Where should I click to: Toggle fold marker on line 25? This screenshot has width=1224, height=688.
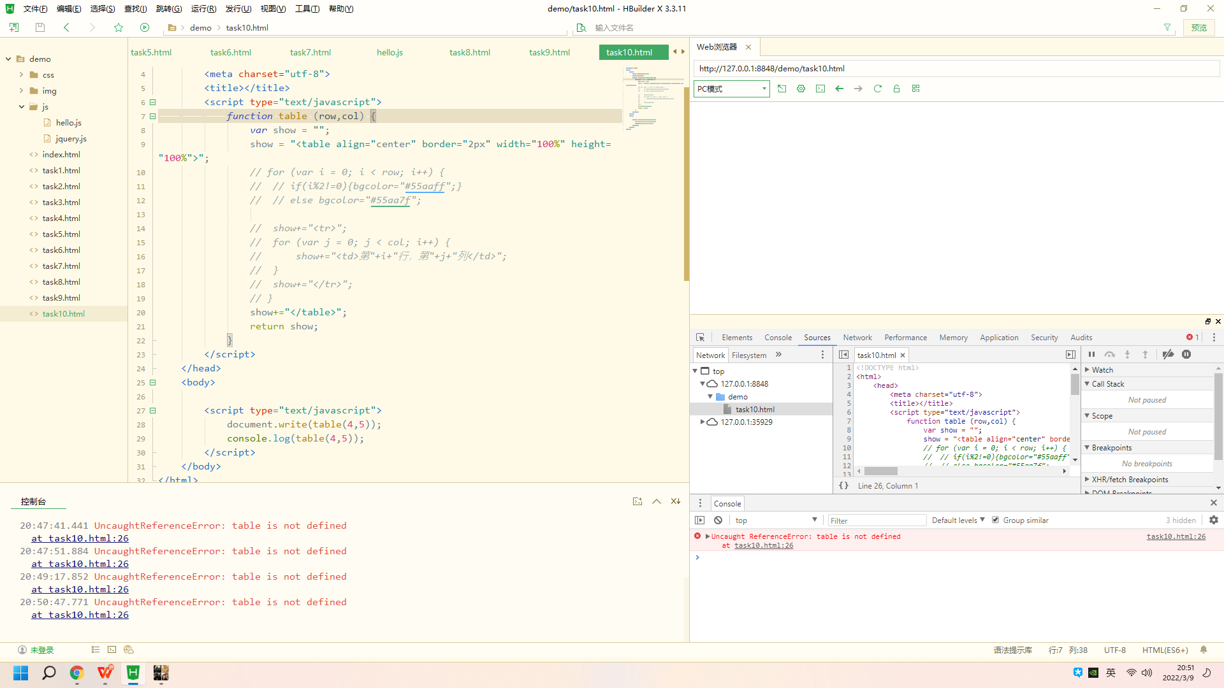coord(153,383)
